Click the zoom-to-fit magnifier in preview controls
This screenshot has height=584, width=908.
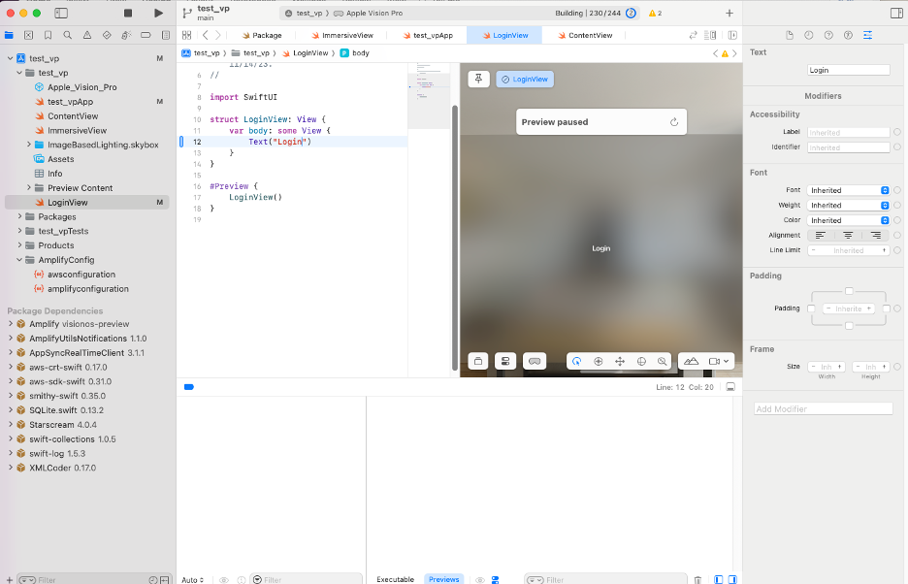coord(662,361)
